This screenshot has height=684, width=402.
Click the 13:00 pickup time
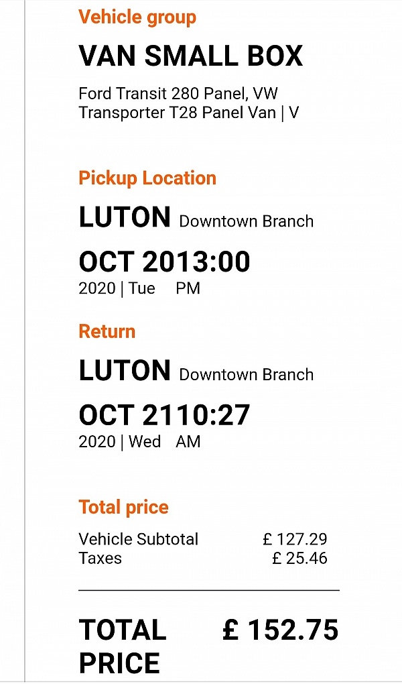tap(213, 261)
